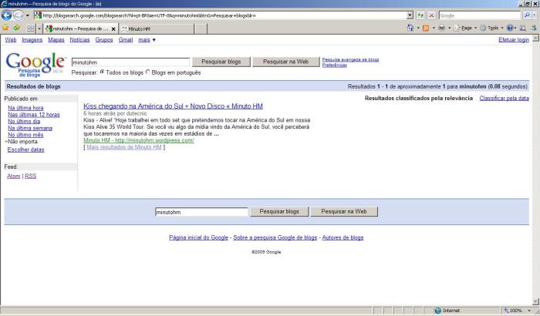540x316 pixels.
Task: Open Pesquisa avançada de blogs link
Action: (350, 59)
